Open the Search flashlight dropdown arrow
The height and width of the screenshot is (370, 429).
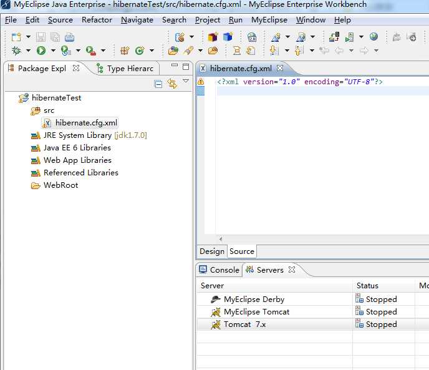click(x=200, y=51)
